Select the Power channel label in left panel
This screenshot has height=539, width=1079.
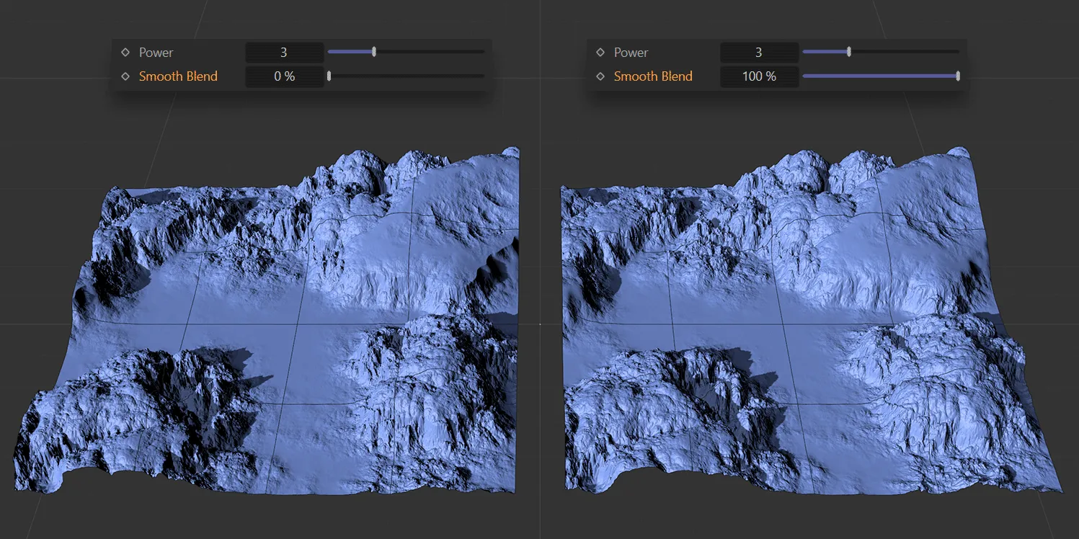click(157, 52)
